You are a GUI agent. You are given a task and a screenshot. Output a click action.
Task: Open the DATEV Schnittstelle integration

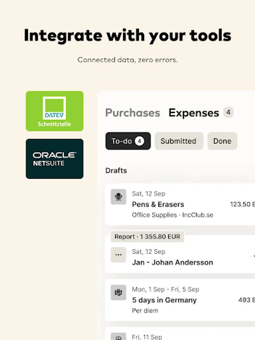point(54,111)
